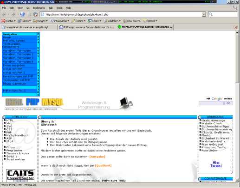Switch to the forenplanet.de tab
The image size is (240, 188).
tap(29, 27)
